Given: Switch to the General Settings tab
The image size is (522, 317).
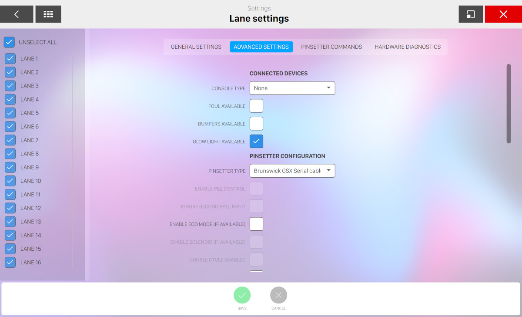Looking at the screenshot, I should click(196, 47).
